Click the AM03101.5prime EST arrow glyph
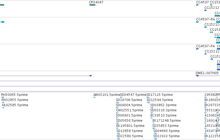 tap(94, 97)
